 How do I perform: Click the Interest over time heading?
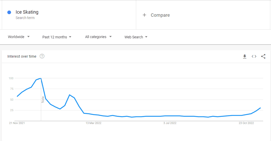[22, 56]
